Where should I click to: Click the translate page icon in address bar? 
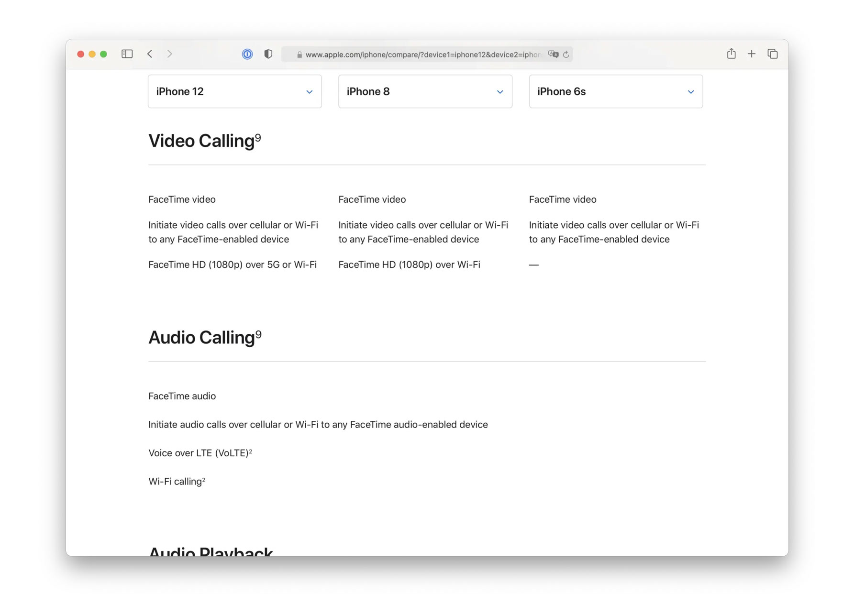pos(554,54)
